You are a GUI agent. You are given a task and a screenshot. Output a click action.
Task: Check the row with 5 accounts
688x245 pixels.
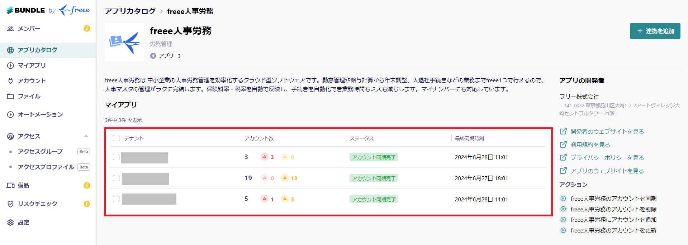pyautogui.click(x=116, y=199)
